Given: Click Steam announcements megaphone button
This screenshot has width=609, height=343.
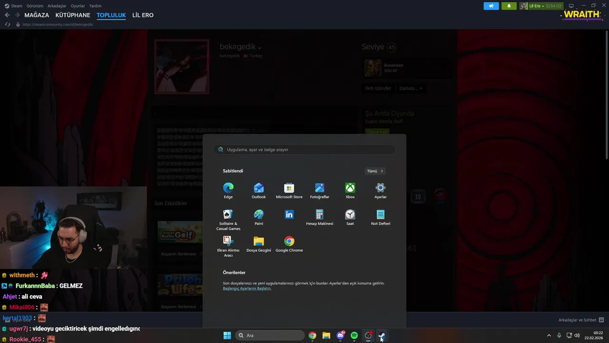Looking at the screenshot, I should (491, 6).
